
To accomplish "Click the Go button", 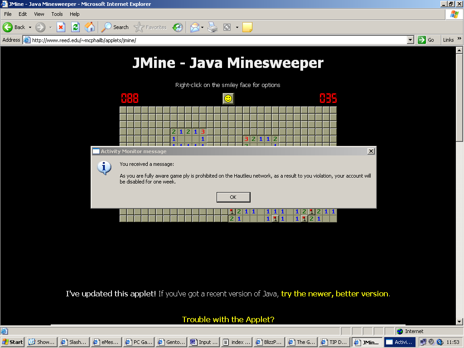I will pyautogui.click(x=426, y=40).
